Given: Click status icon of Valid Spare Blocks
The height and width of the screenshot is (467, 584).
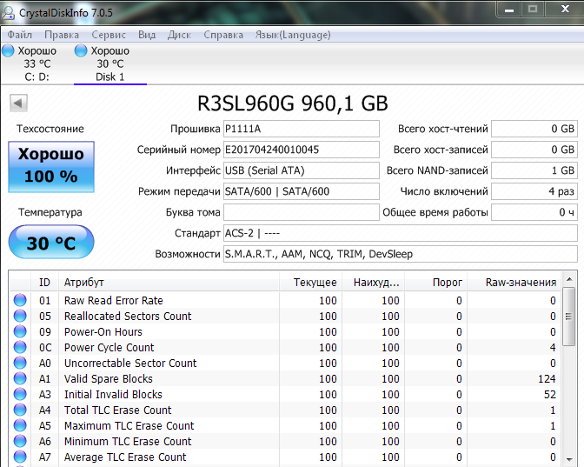Looking at the screenshot, I should pyautogui.click(x=20, y=378).
